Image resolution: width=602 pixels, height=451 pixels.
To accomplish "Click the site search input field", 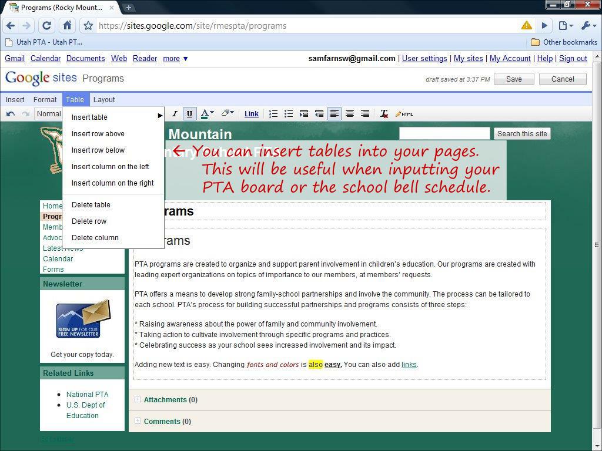I will pyautogui.click(x=444, y=133).
